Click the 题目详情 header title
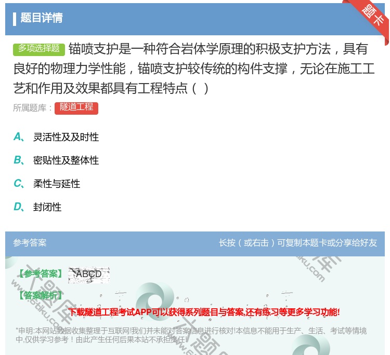The height and width of the screenshot is (355, 390). 42,18
